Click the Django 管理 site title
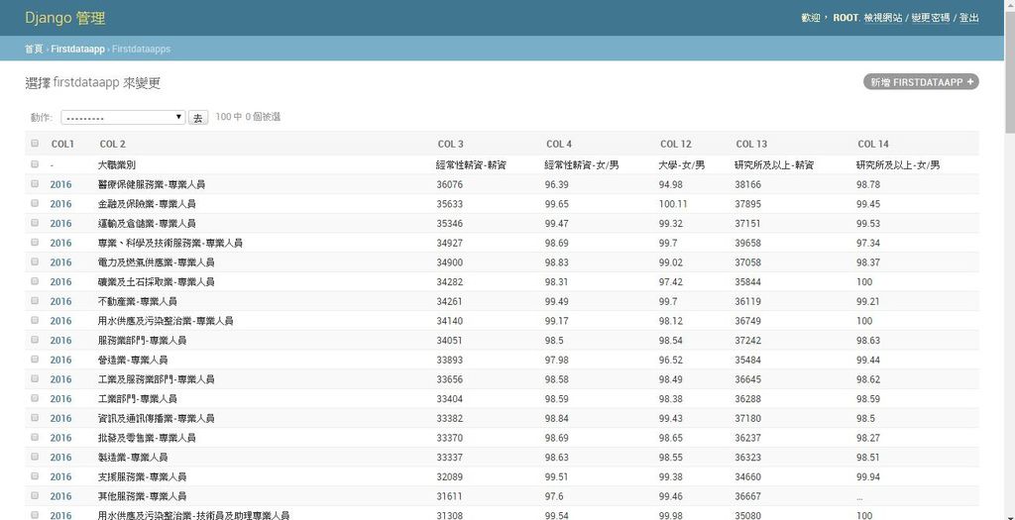This screenshot has height=520, width=1015. tap(64, 18)
